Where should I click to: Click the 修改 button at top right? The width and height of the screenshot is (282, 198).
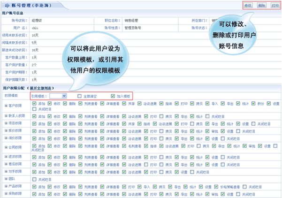[248, 5]
